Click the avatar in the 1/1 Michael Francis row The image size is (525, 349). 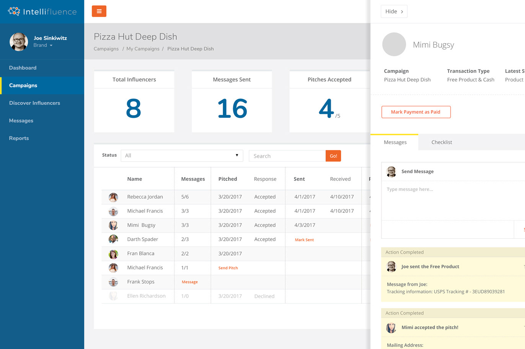point(113,268)
